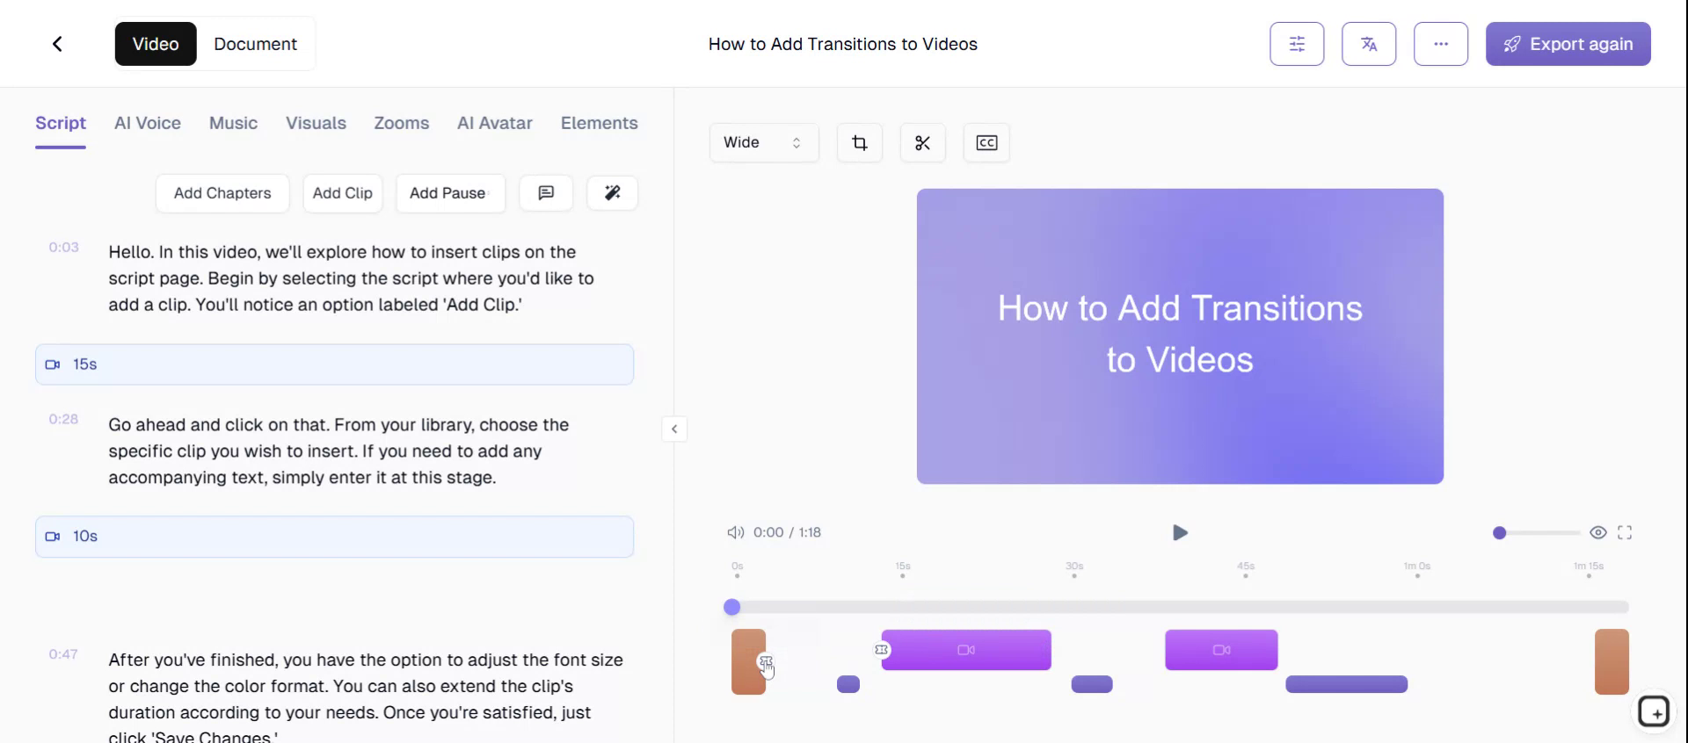Screen dimensions: 1688x743
Task: Click the 30s timeline ruler marker
Action: 1074,569
